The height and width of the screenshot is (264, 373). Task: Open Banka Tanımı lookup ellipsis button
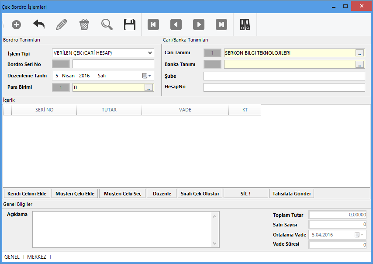pyautogui.click(x=360, y=64)
